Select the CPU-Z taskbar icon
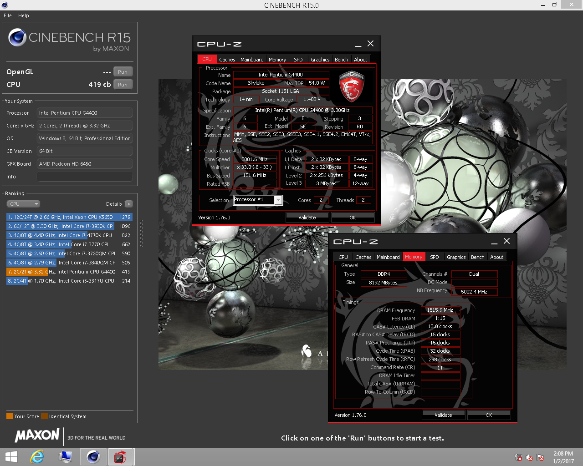This screenshot has width=583, height=466. (x=120, y=457)
